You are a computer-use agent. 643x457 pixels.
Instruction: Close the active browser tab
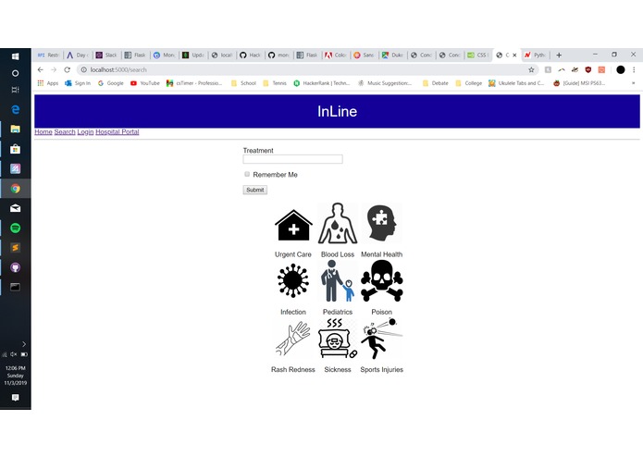pos(514,55)
